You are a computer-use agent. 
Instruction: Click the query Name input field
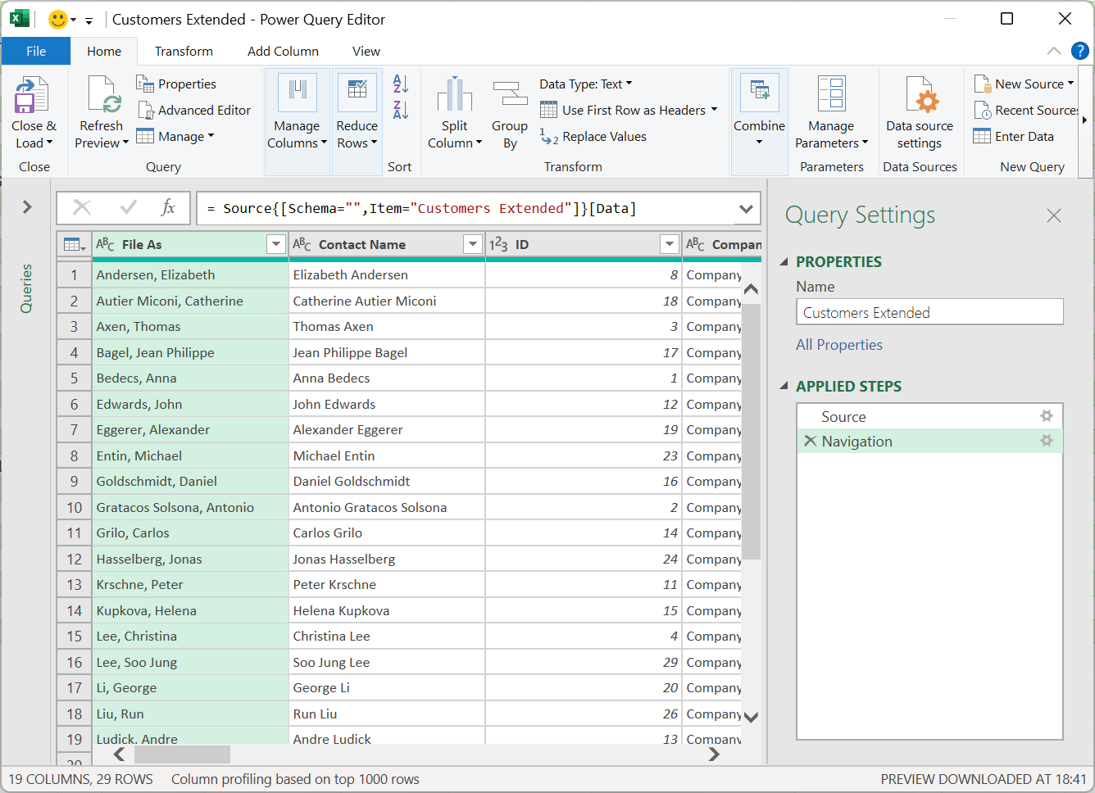pyautogui.click(x=929, y=312)
